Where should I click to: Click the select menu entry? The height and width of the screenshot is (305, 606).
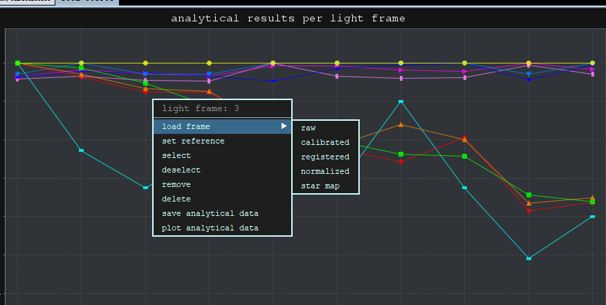click(x=222, y=155)
